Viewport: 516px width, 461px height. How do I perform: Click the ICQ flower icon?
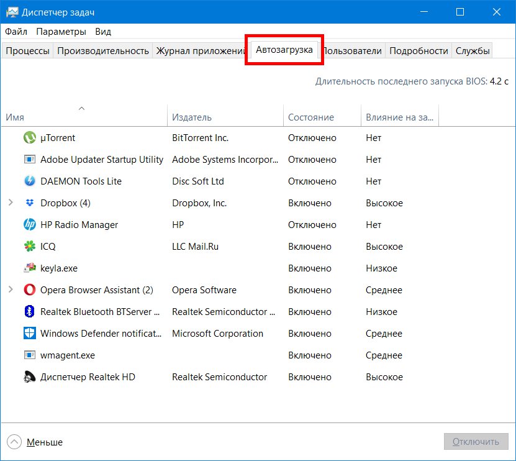pos(29,247)
